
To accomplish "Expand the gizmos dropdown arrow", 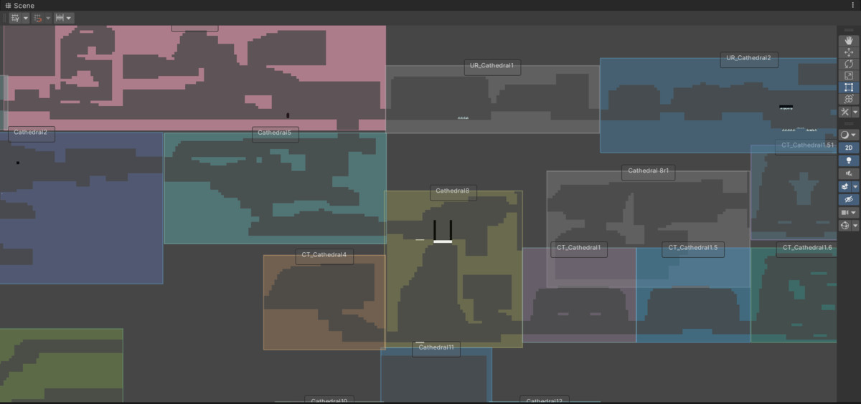I will coord(855,226).
